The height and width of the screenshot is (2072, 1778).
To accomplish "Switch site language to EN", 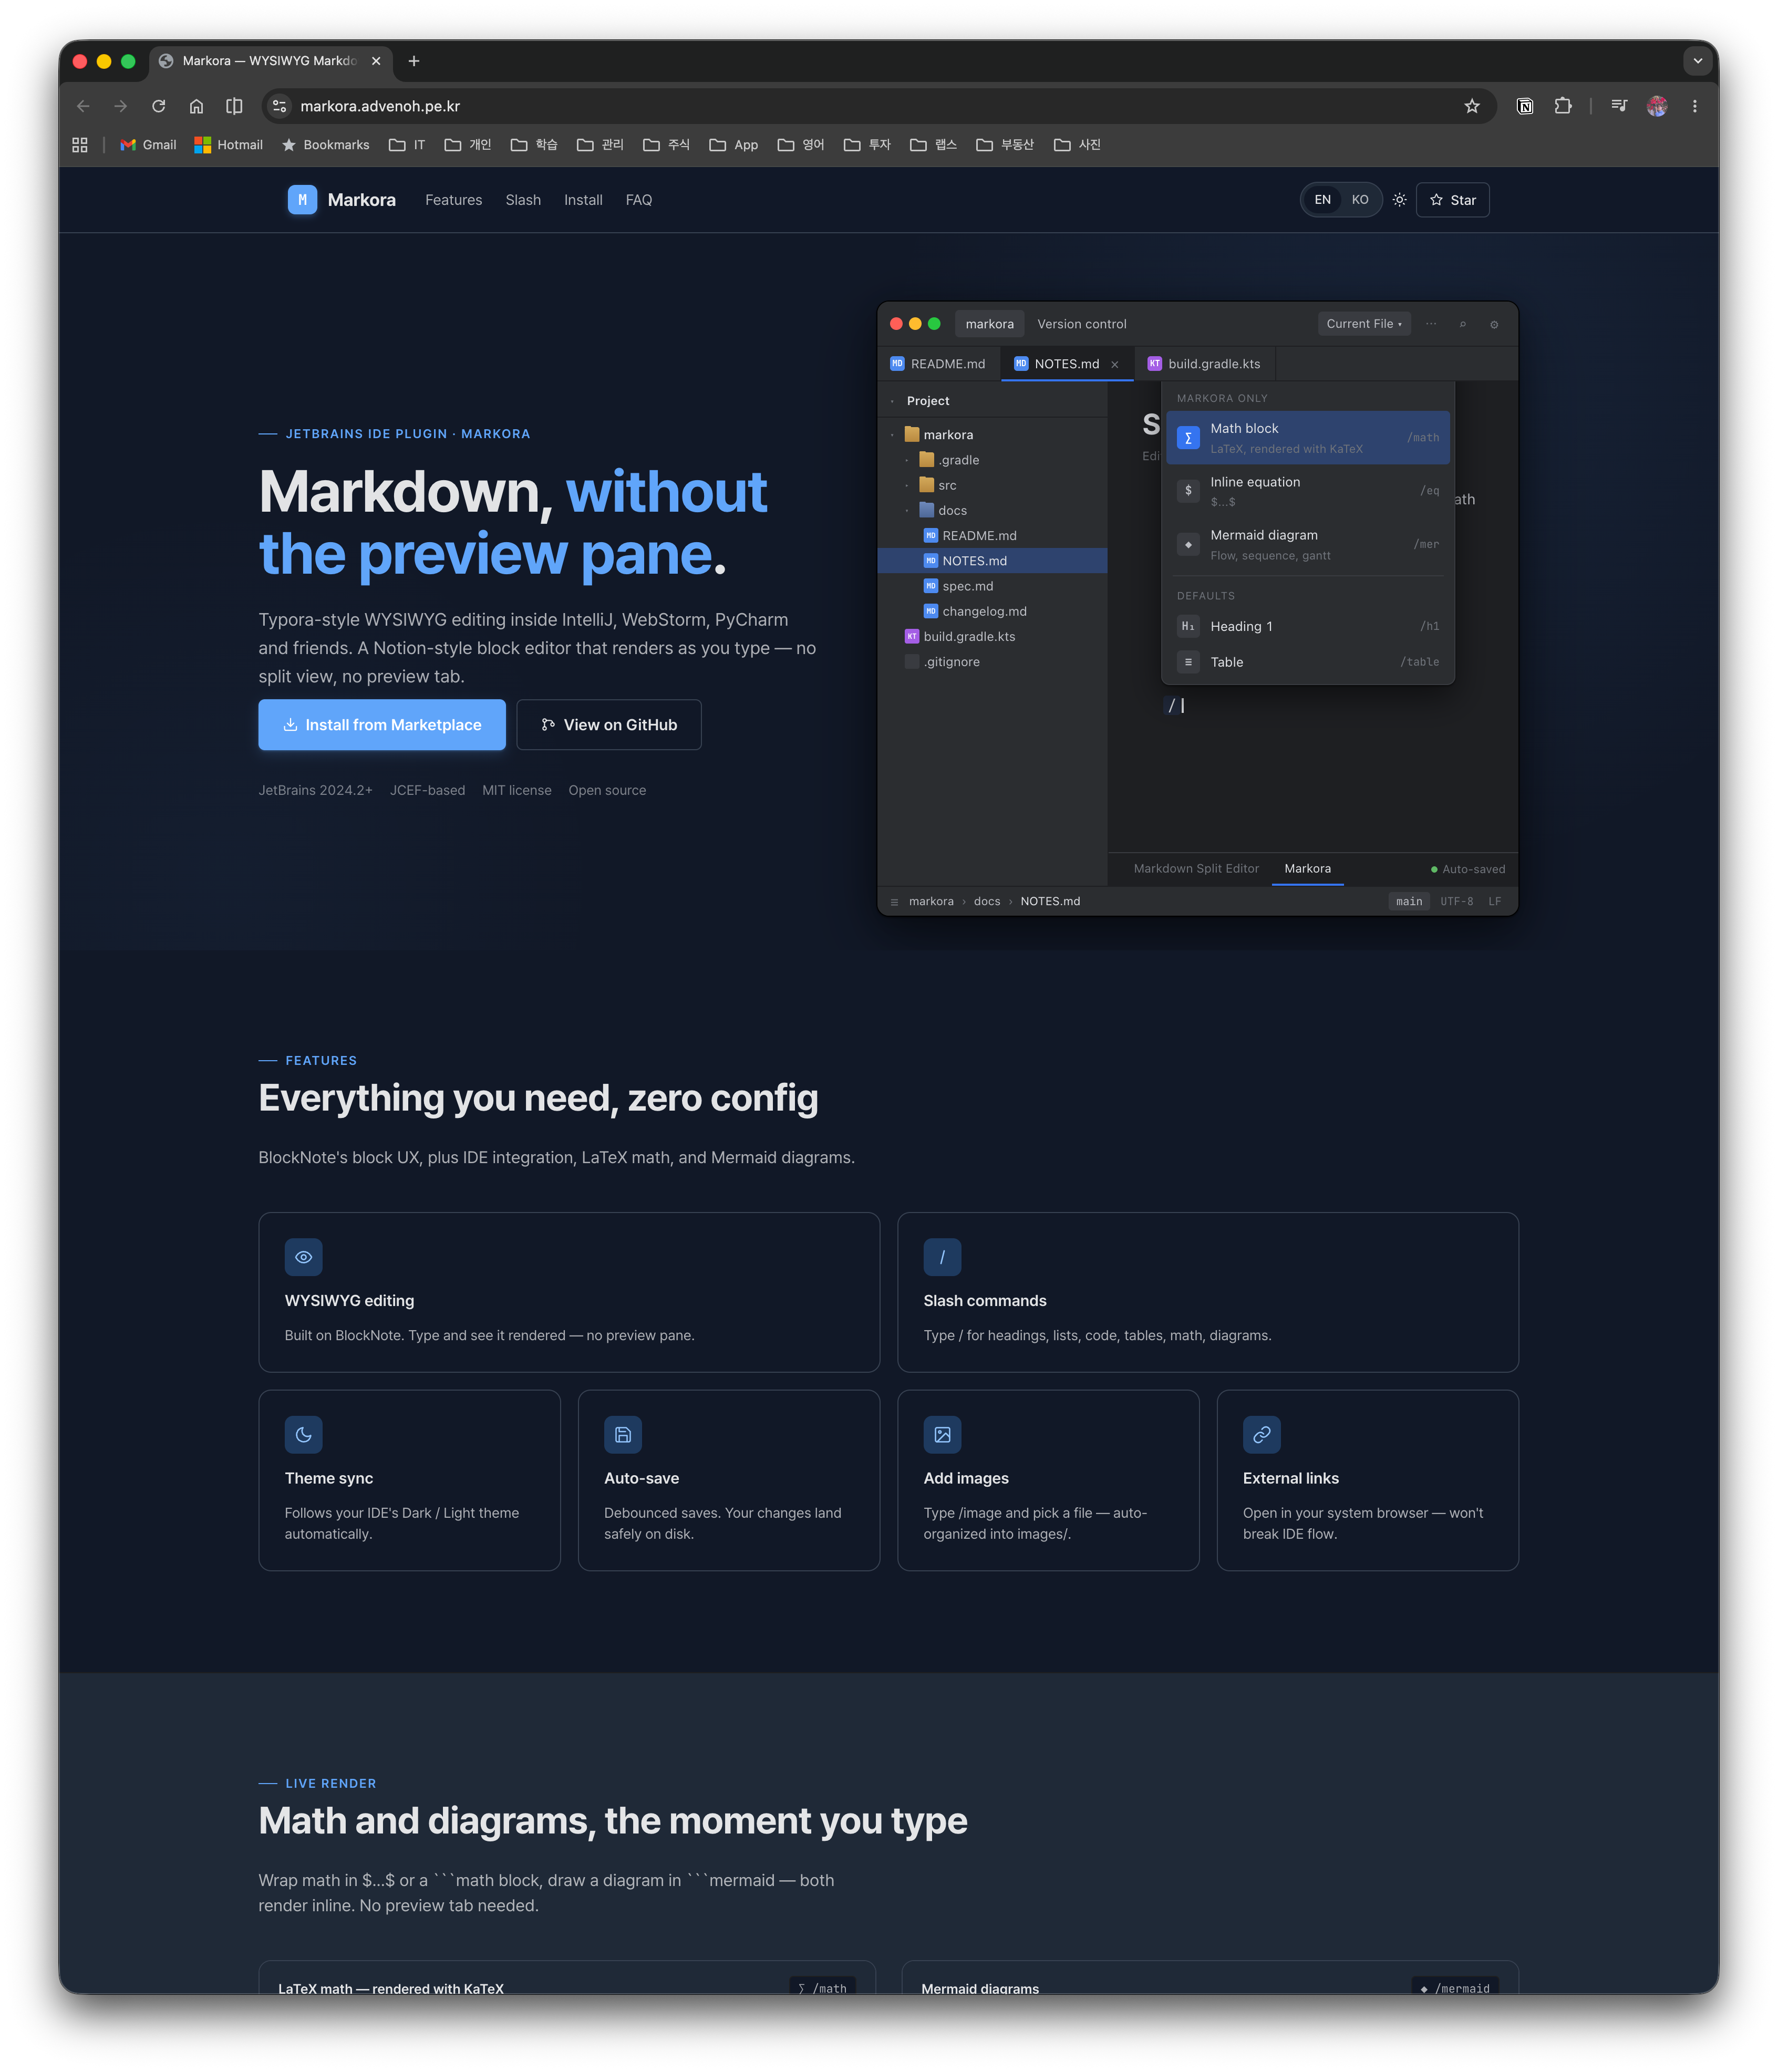I will pyautogui.click(x=1322, y=200).
